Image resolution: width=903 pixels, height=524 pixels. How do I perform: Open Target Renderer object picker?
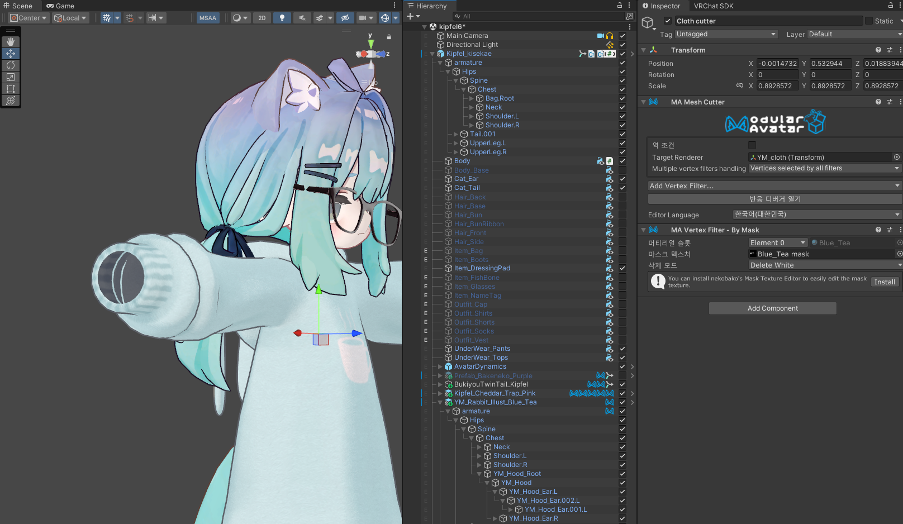[897, 158]
